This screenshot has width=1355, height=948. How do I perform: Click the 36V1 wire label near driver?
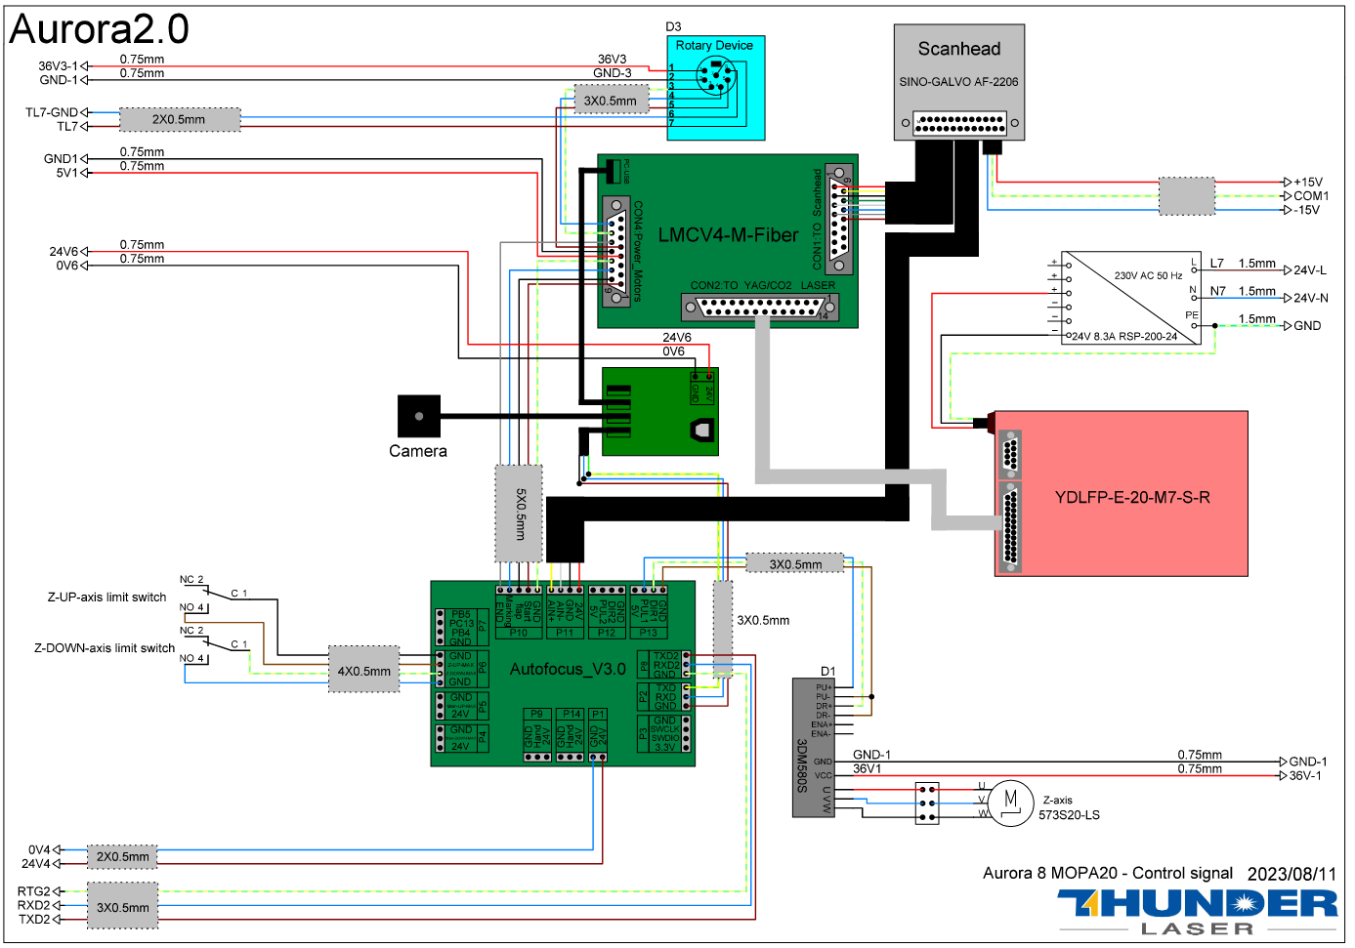867,769
